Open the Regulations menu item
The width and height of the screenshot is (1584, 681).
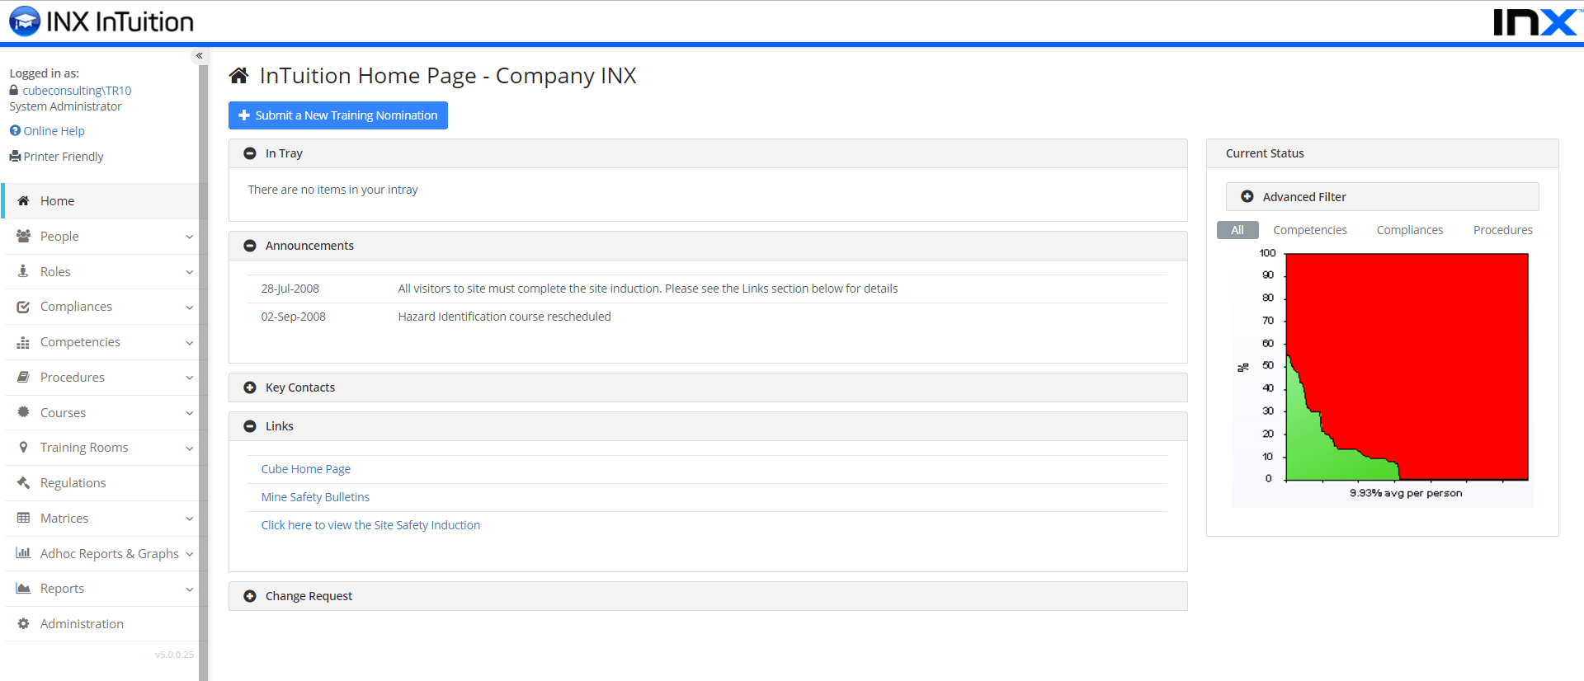coord(101,483)
